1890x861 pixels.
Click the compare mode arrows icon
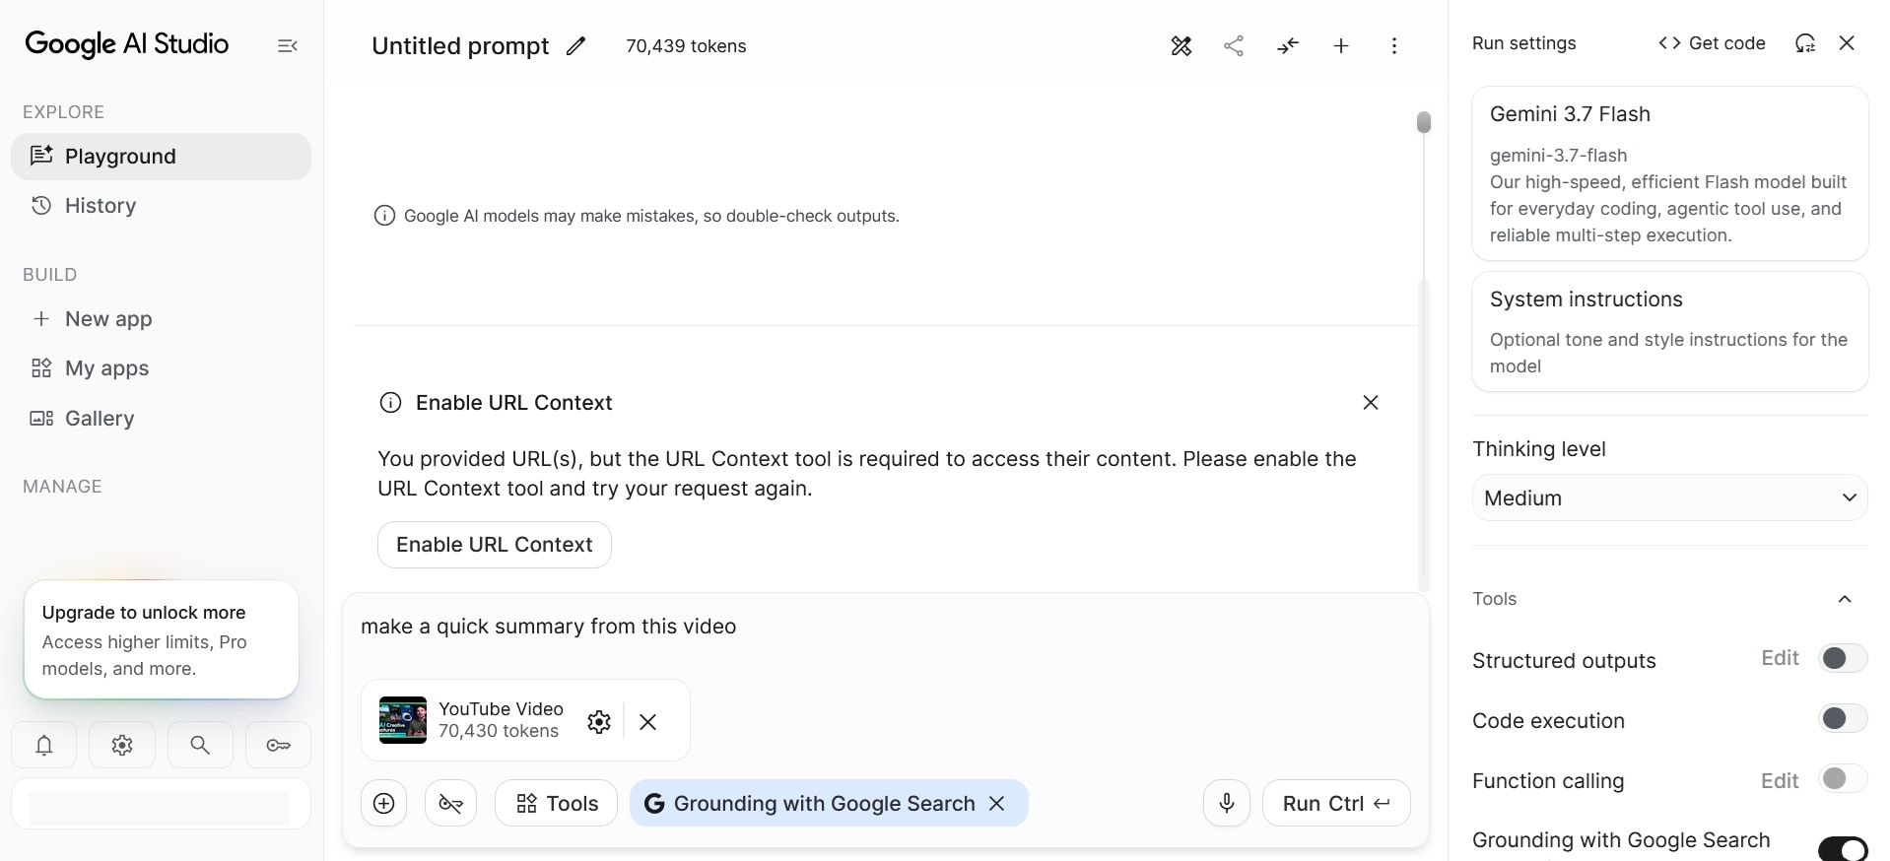(x=1288, y=45)
